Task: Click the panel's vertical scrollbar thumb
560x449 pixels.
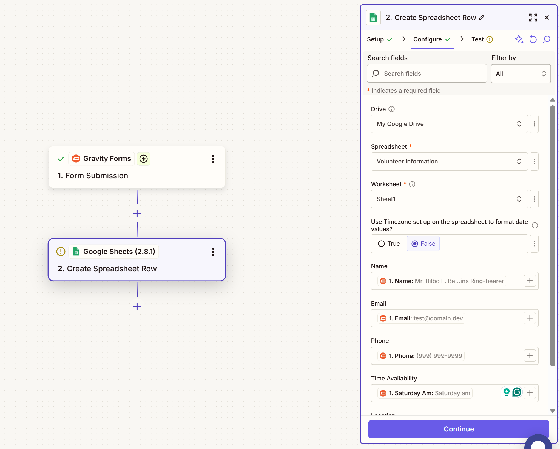Action: (x=552, y=236)
